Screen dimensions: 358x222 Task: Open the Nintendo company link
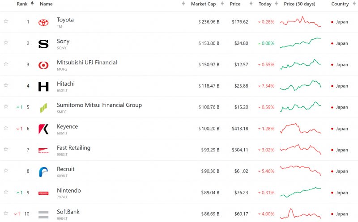[69, 191]
